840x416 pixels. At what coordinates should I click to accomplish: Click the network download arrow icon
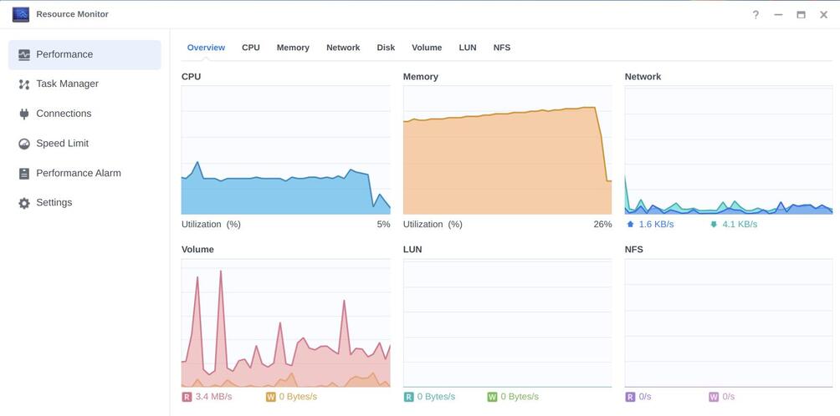pyautogui.click(x=714, y=225)
